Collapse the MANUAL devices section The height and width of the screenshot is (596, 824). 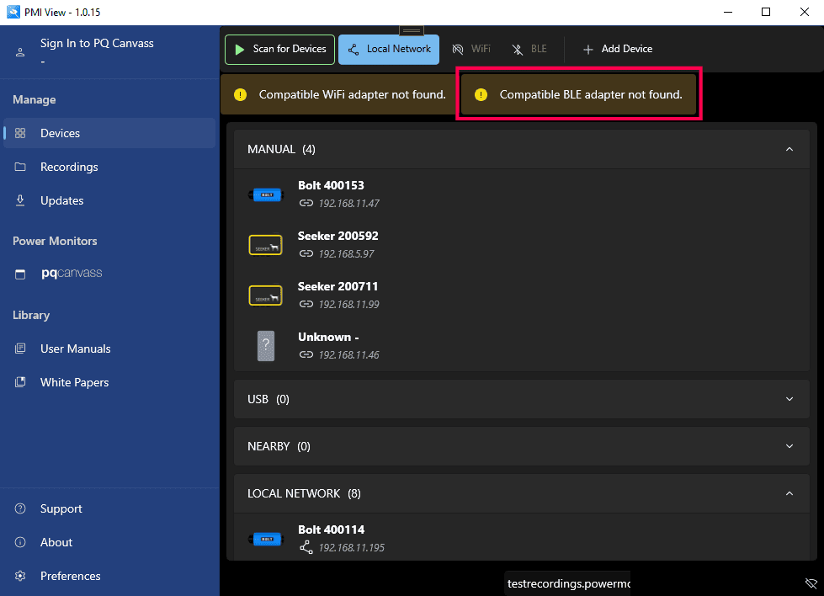point(789,149)
